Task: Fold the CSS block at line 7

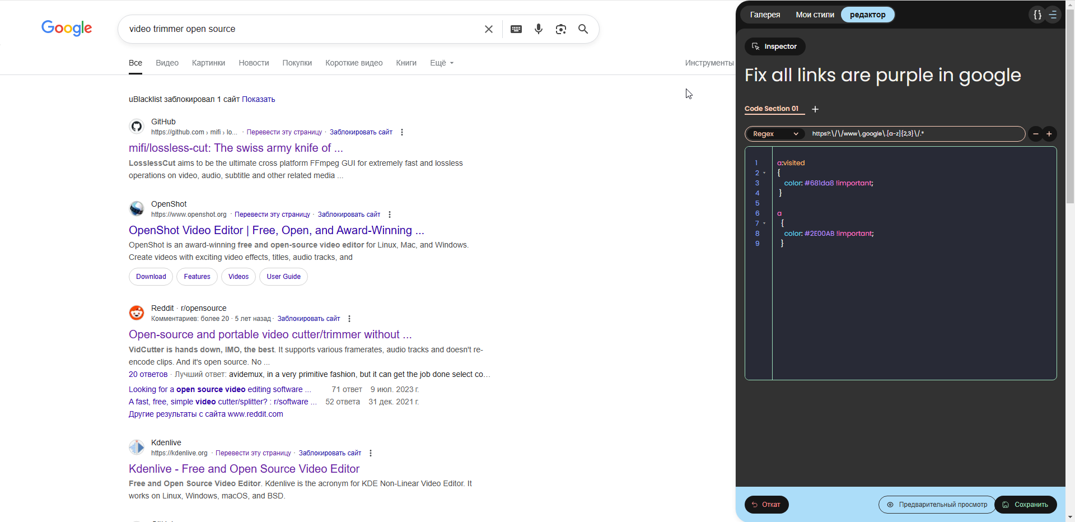Action: tap(764, 223)
